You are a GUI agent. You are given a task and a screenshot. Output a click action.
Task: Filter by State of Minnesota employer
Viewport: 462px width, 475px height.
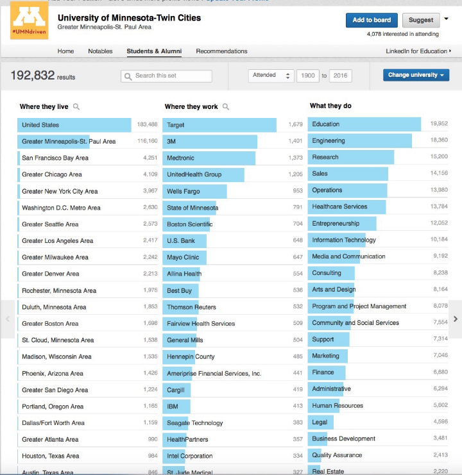tap(233, 208)
